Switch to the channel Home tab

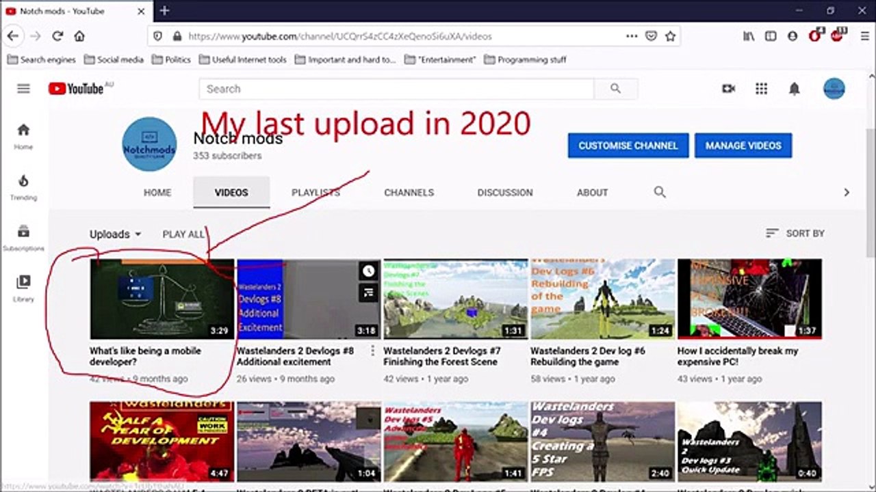(x=157, y=193)
